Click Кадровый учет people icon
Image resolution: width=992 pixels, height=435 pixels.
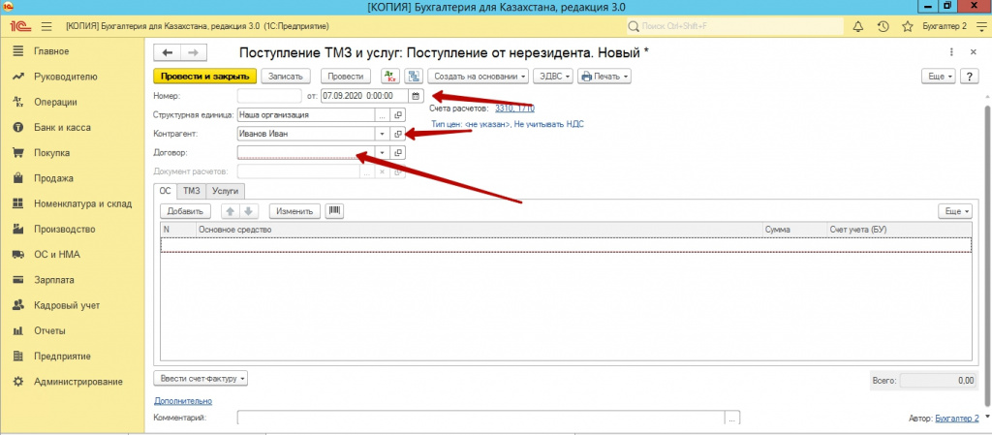[x=18, y=305]
